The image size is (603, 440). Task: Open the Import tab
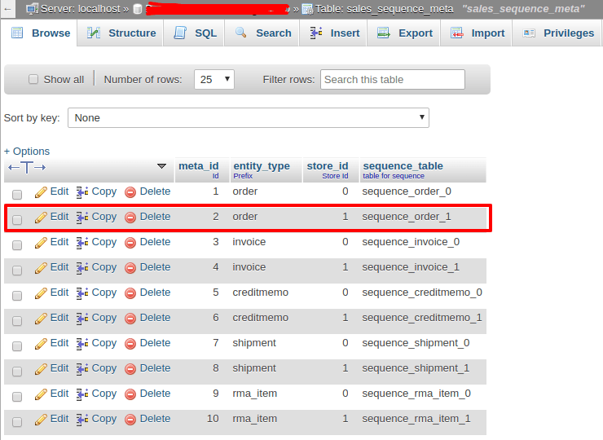(x=476, y=33)
